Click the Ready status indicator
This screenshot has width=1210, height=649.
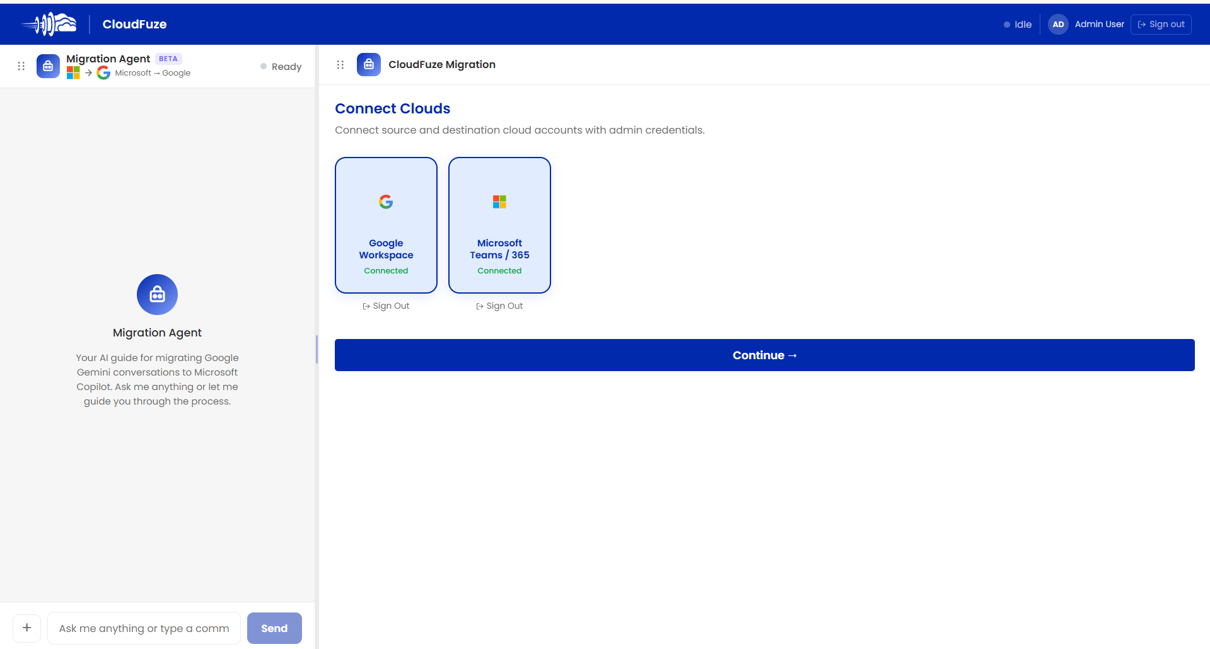pyautogui.click(x=281, y=67)
